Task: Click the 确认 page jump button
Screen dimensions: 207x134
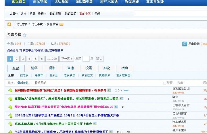Action: 99,59
